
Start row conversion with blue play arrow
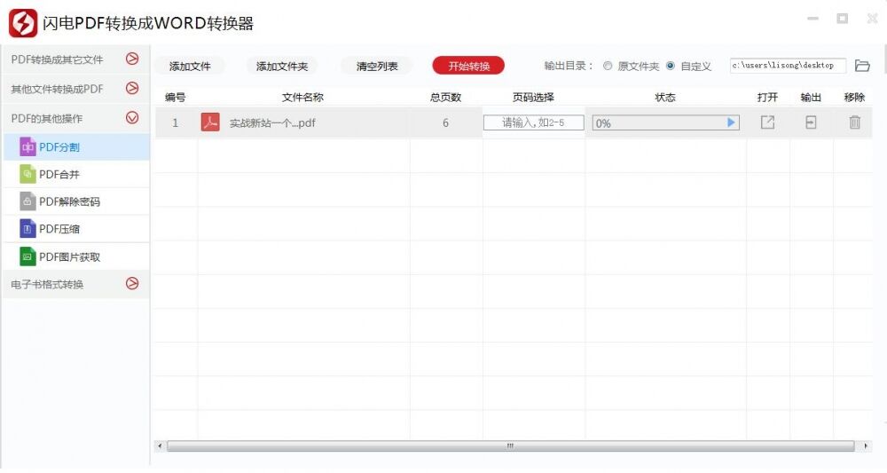(731, 122)
